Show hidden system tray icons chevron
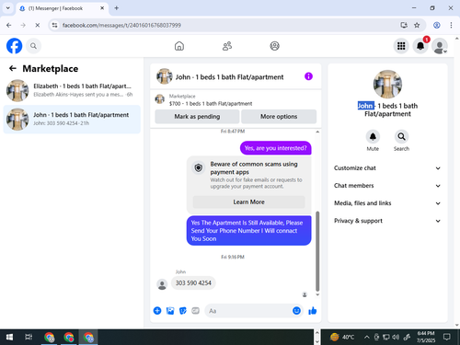 coord(366,337)
